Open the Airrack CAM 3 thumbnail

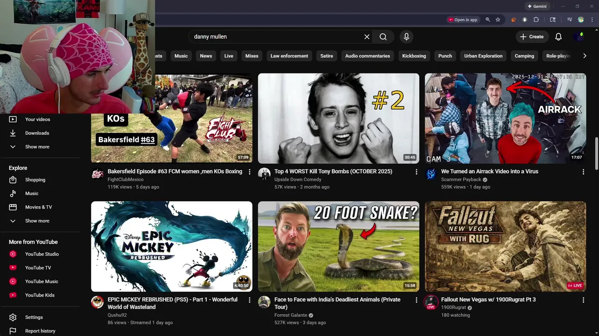point(505,118)
